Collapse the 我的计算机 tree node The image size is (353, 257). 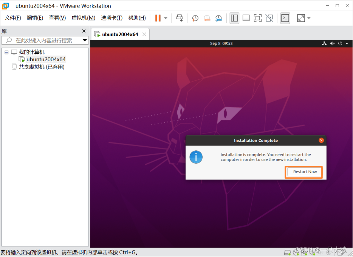[x=6, y=52]
